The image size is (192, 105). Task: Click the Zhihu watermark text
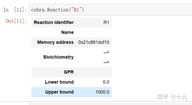[172, 97]
